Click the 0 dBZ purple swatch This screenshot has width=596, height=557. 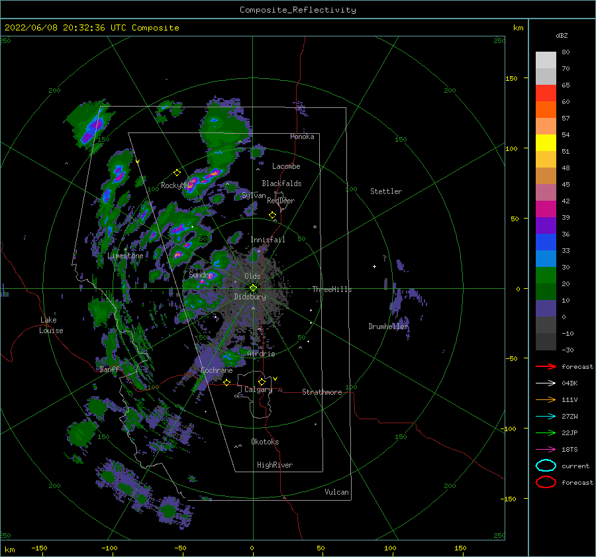tap(546, 308)
